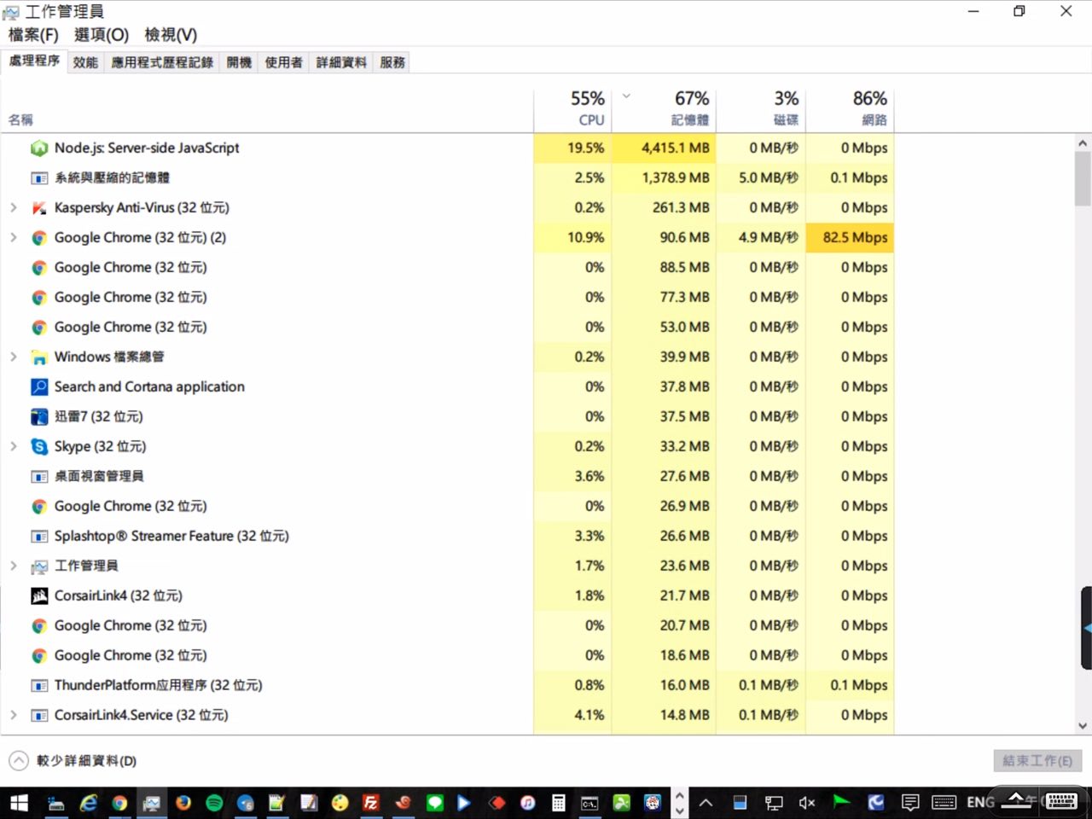Open the touch keyboard tray icon
Viewport: 1092px width, 819px height.
pyautogui.click(x=944, y=803)
